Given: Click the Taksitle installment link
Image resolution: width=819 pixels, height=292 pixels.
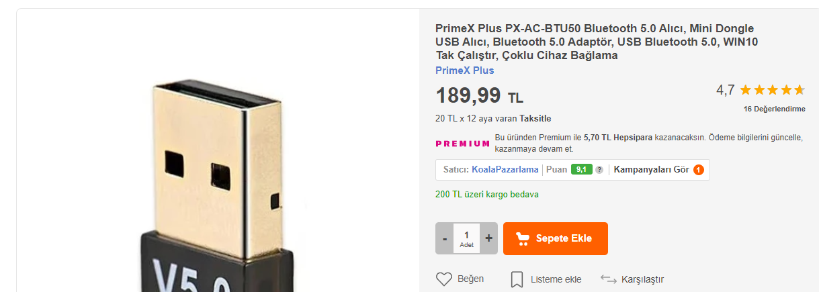Looking at the screenshot, I should (535, 119).
